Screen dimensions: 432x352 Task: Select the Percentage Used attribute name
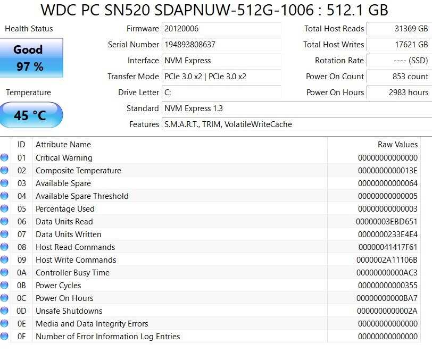pyautogui.click(x=65, y=209)
